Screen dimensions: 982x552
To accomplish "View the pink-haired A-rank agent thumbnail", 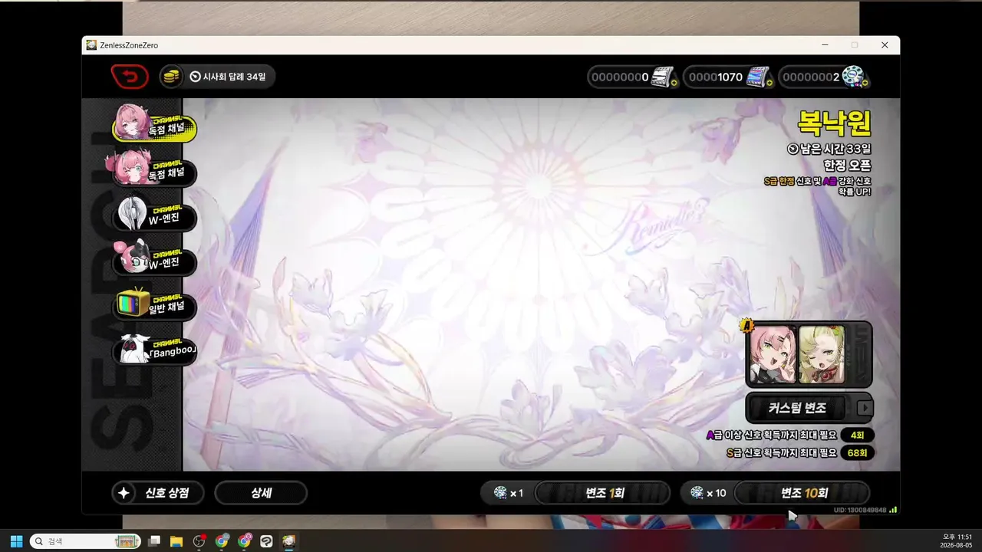I will coord(773,354).
